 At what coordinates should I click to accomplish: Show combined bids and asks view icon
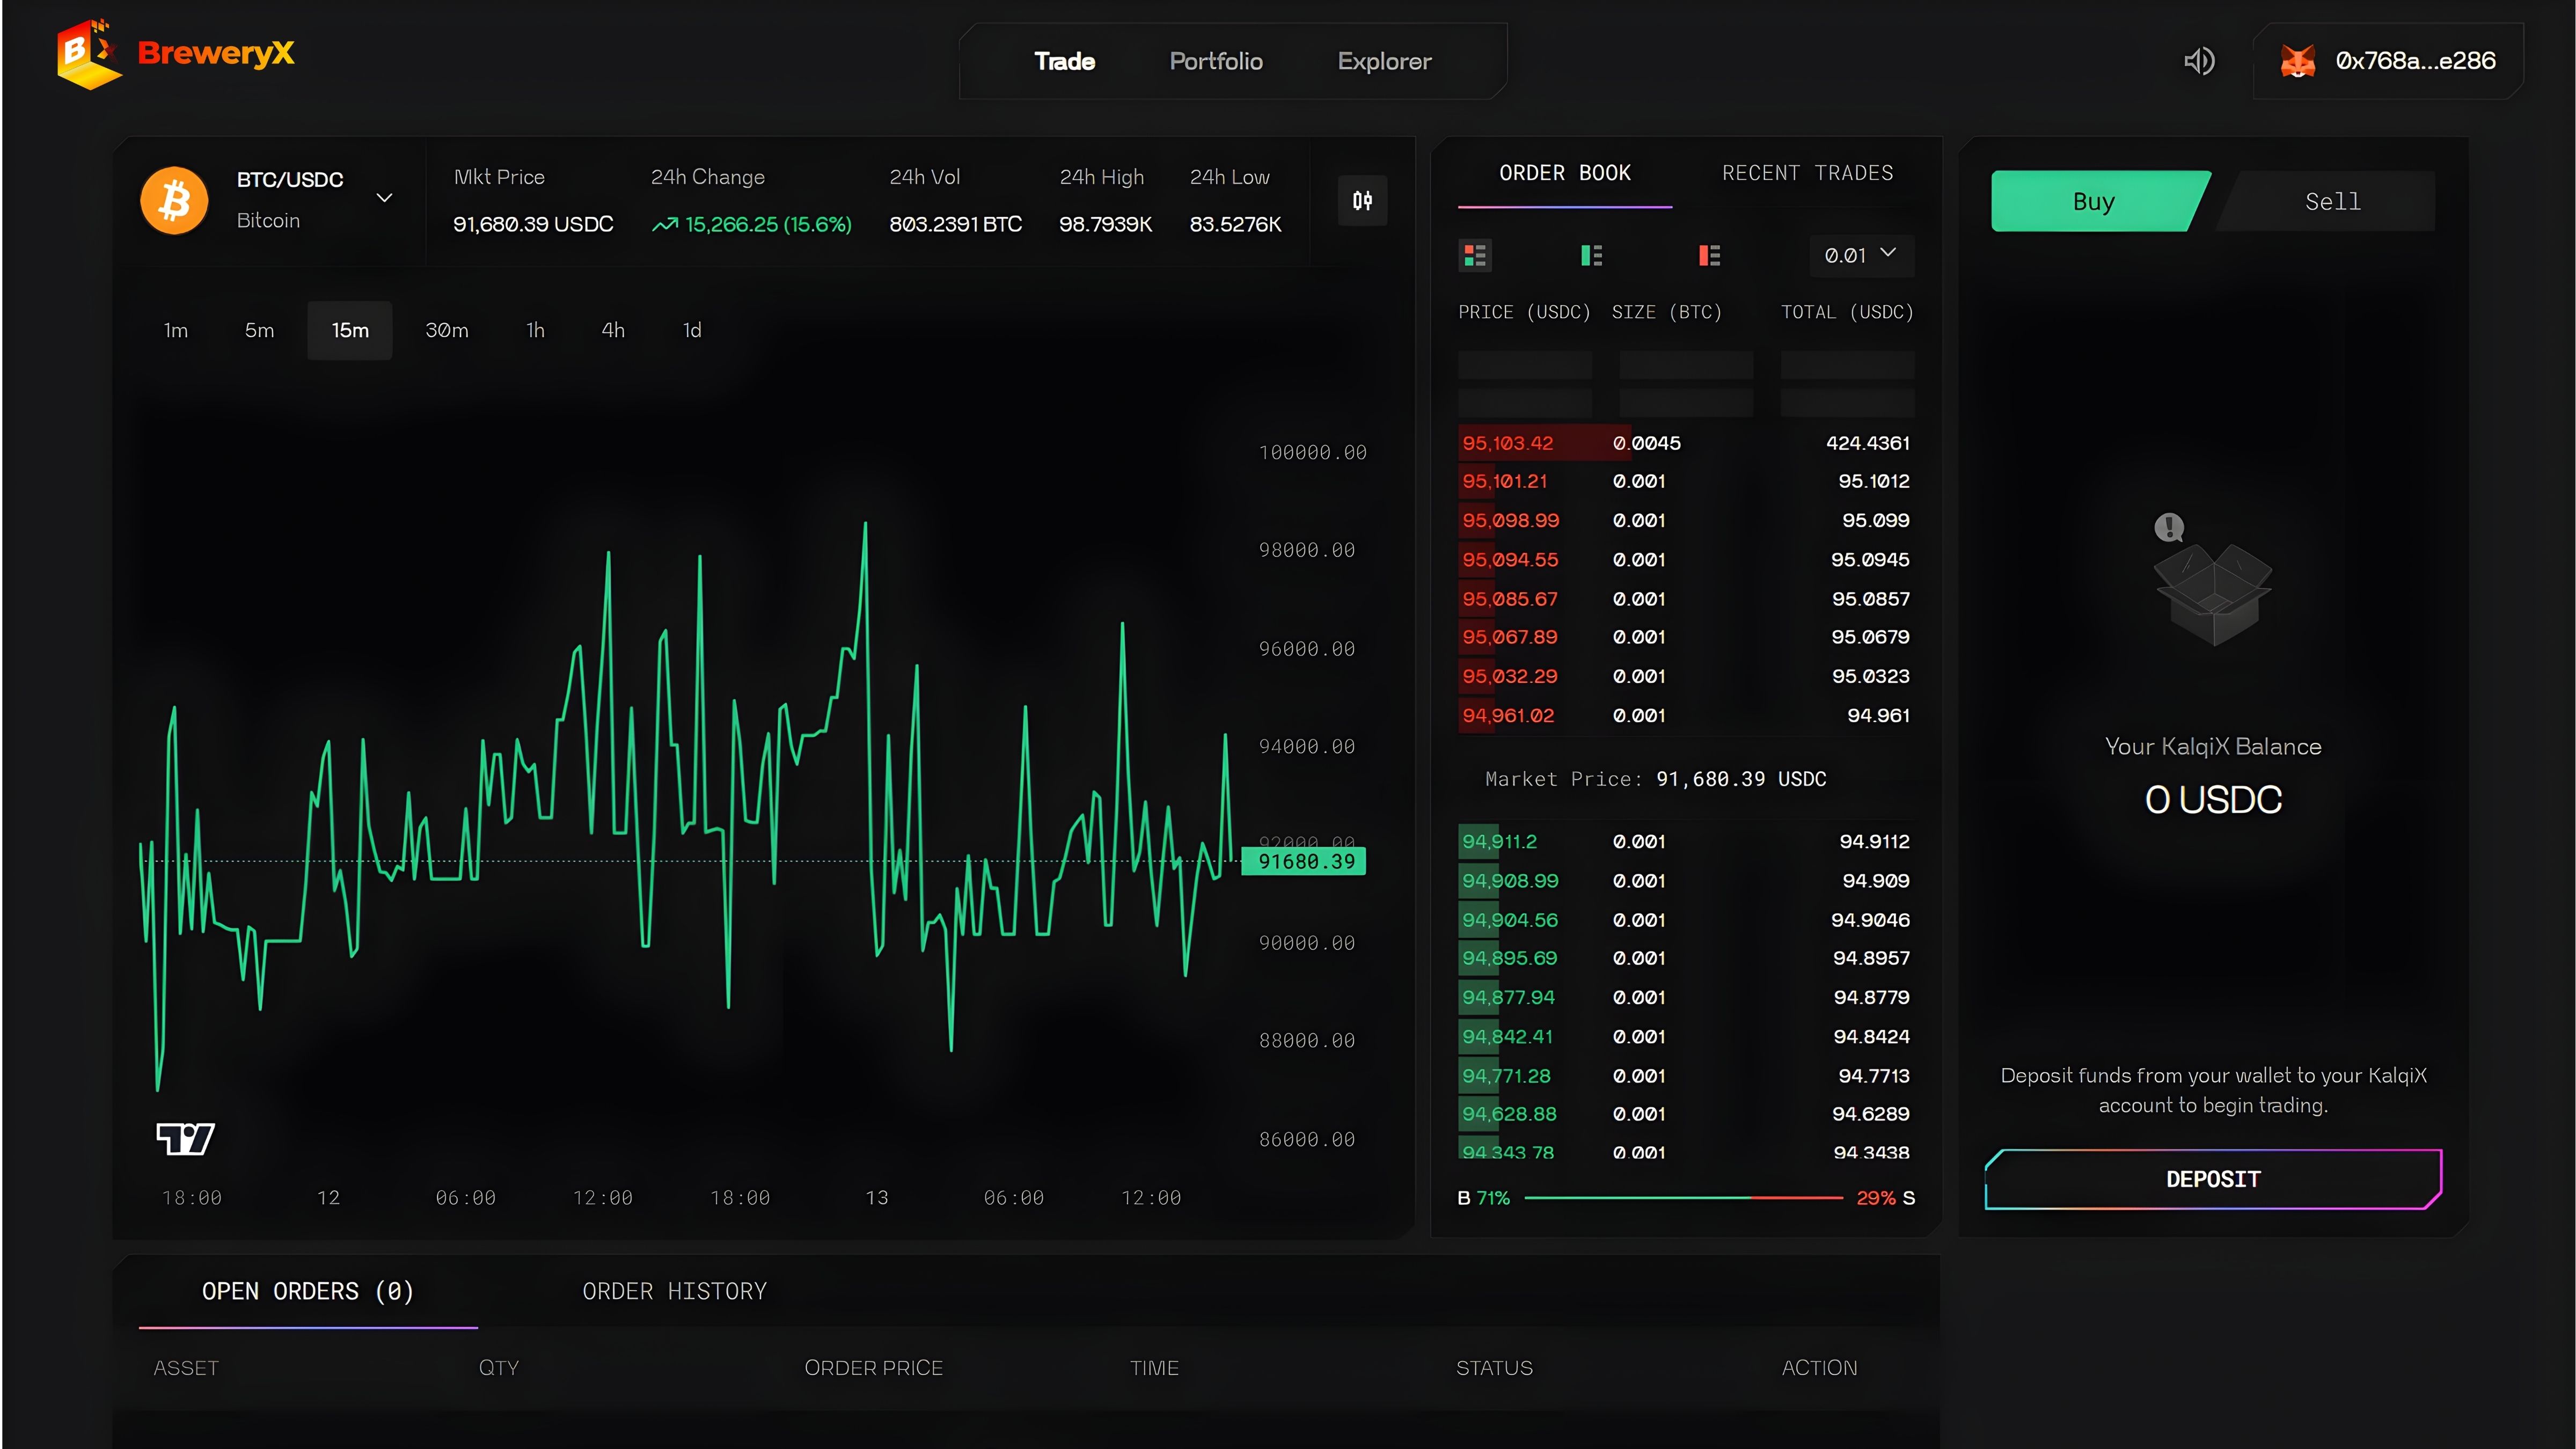[1475, 255]
